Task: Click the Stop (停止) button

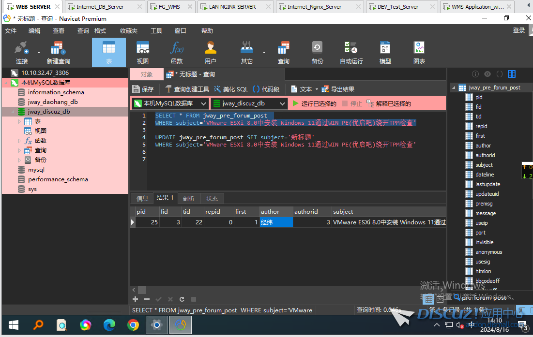Action: 352,103
